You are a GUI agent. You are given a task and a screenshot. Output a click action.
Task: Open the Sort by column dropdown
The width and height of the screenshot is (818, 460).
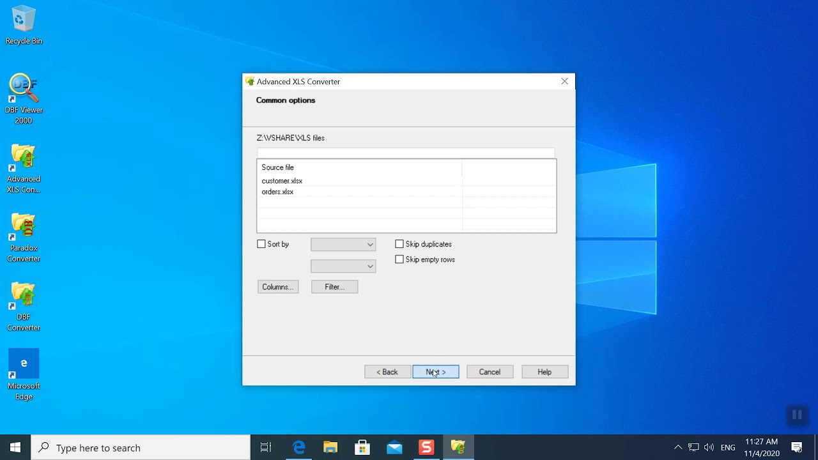click(343, 244)
